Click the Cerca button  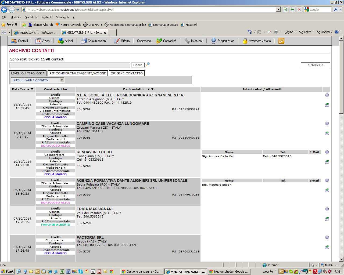coord(138,65)
